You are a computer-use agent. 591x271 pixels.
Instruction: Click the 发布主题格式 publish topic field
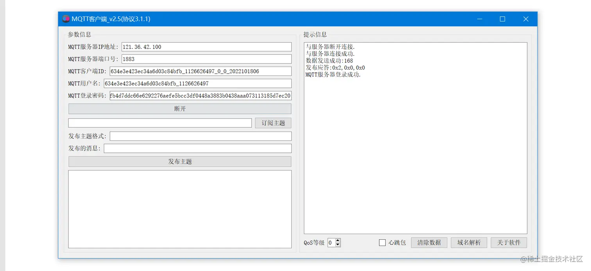coord(201,136)
